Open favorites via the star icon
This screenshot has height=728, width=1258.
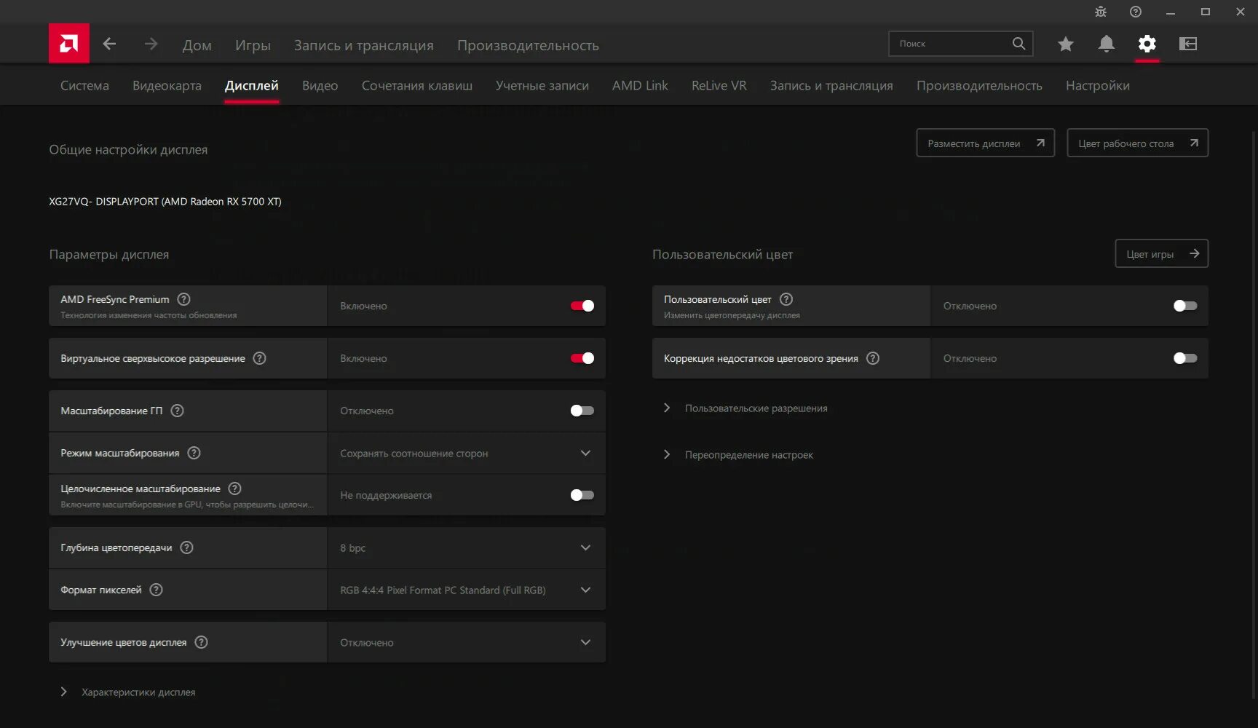click(1066, 44)
